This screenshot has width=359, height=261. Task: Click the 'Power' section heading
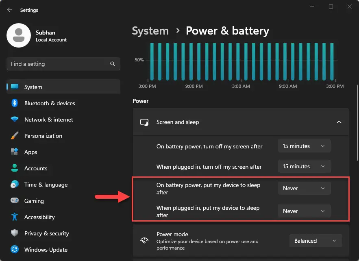[140, 101]
